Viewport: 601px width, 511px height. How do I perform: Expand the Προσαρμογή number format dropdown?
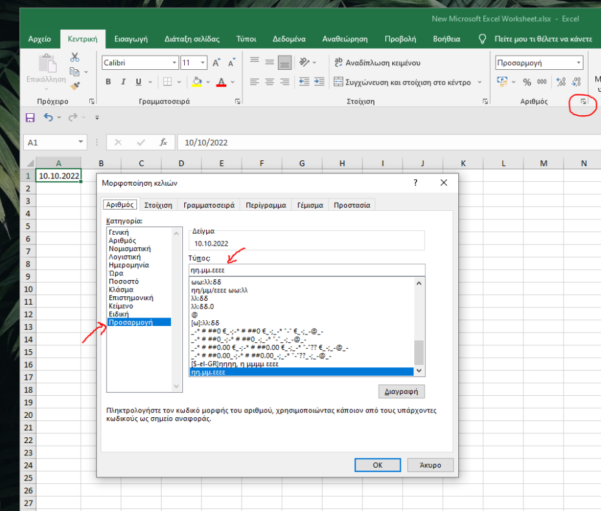(578, 63)
